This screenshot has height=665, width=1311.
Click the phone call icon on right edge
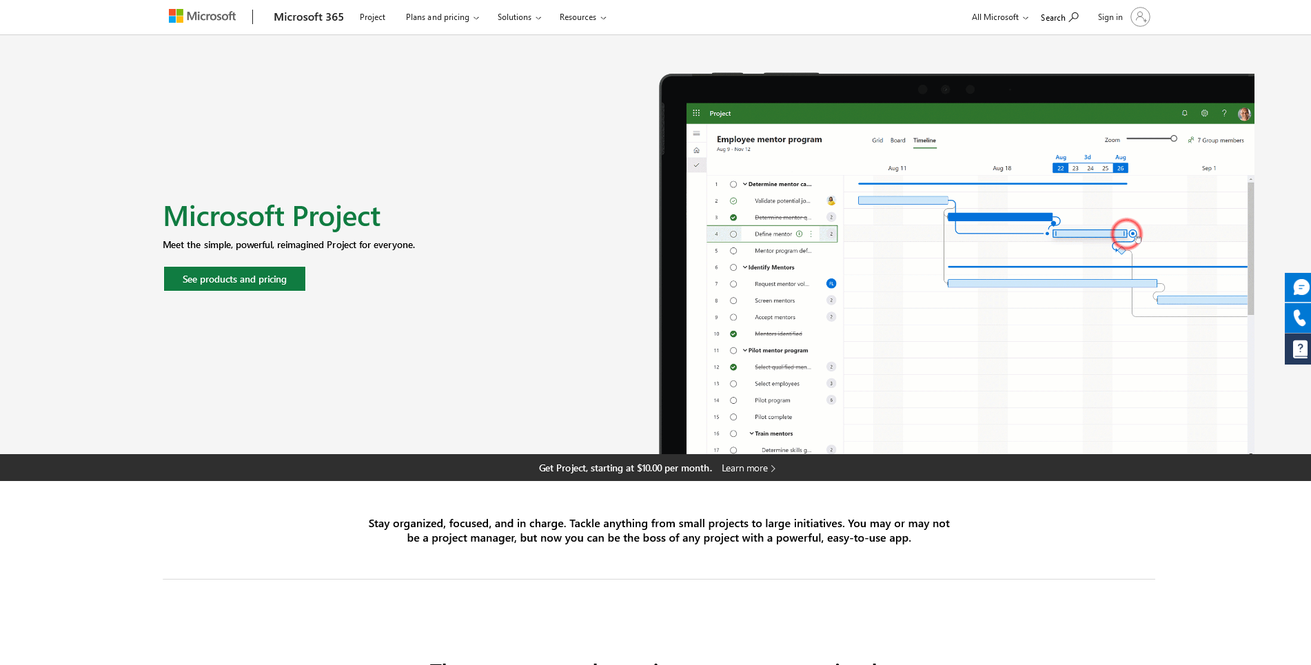[1299, 318]
